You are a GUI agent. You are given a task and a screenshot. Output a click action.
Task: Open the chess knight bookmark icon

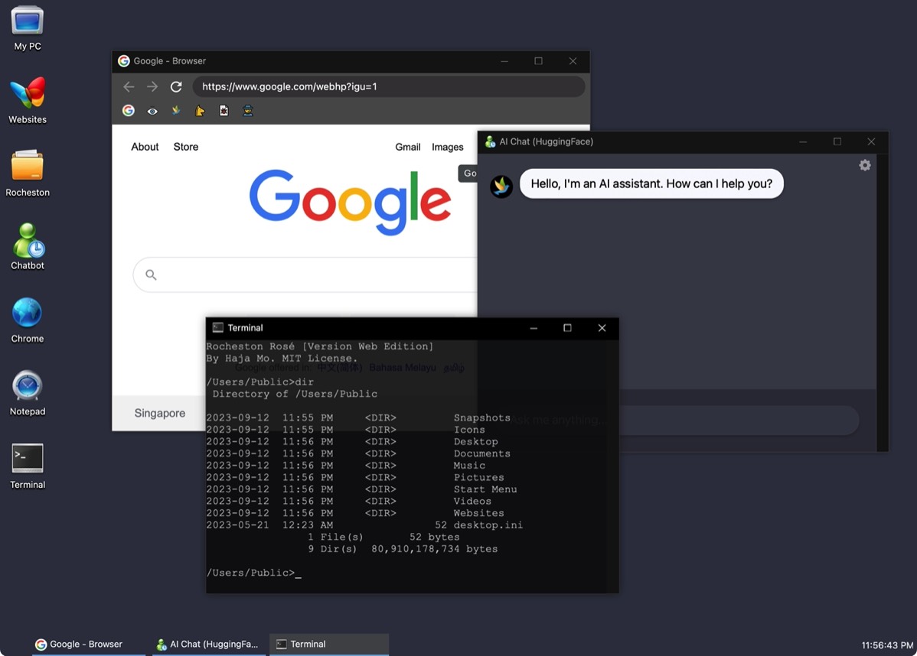(200, 110)
